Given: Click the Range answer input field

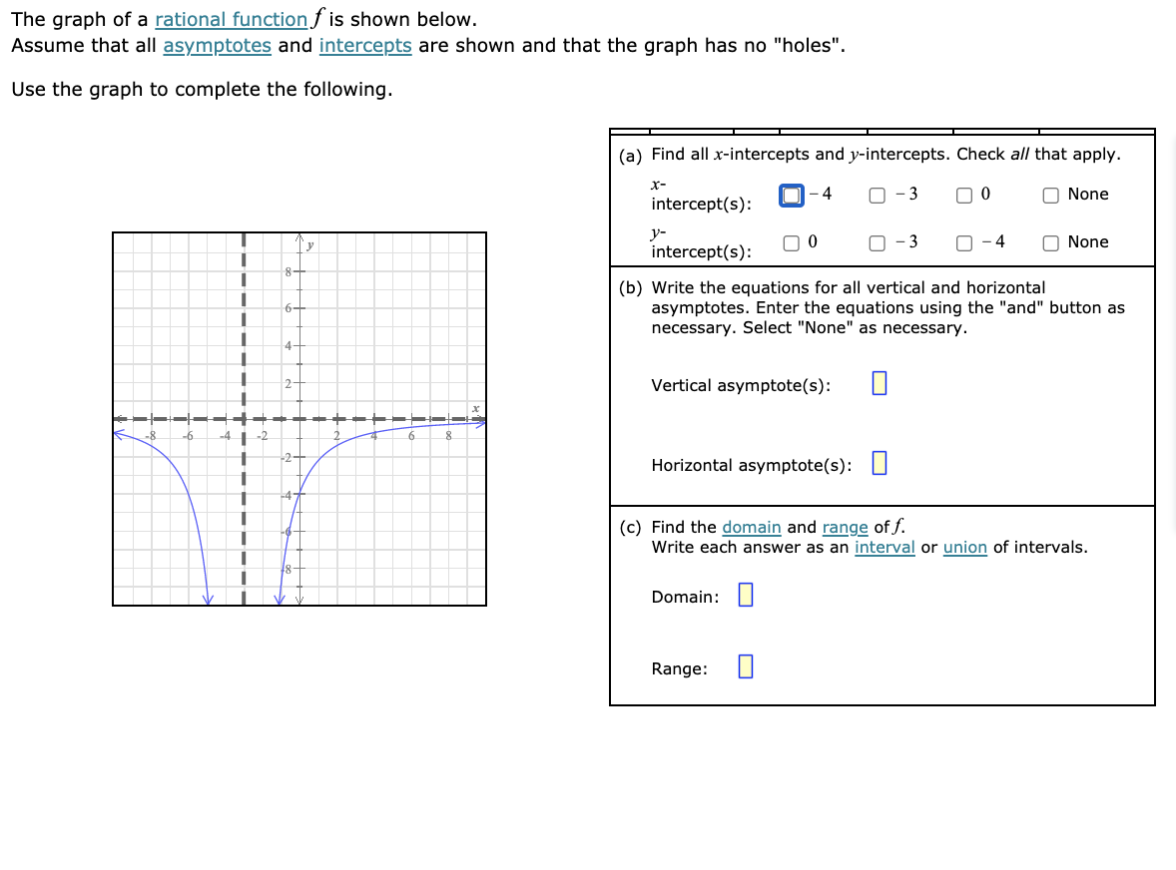Looking at the screenshot, I should [x=745, y=668].
